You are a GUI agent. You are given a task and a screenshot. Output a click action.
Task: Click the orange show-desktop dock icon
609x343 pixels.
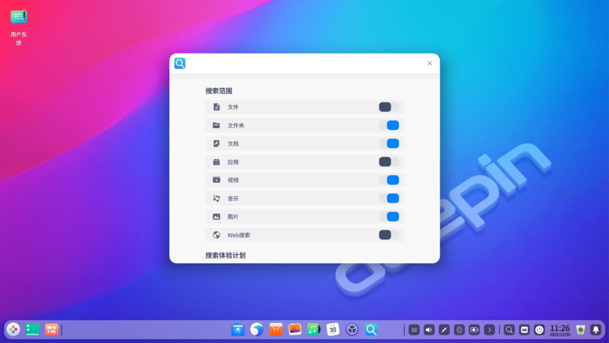click(x=51, y=329)
